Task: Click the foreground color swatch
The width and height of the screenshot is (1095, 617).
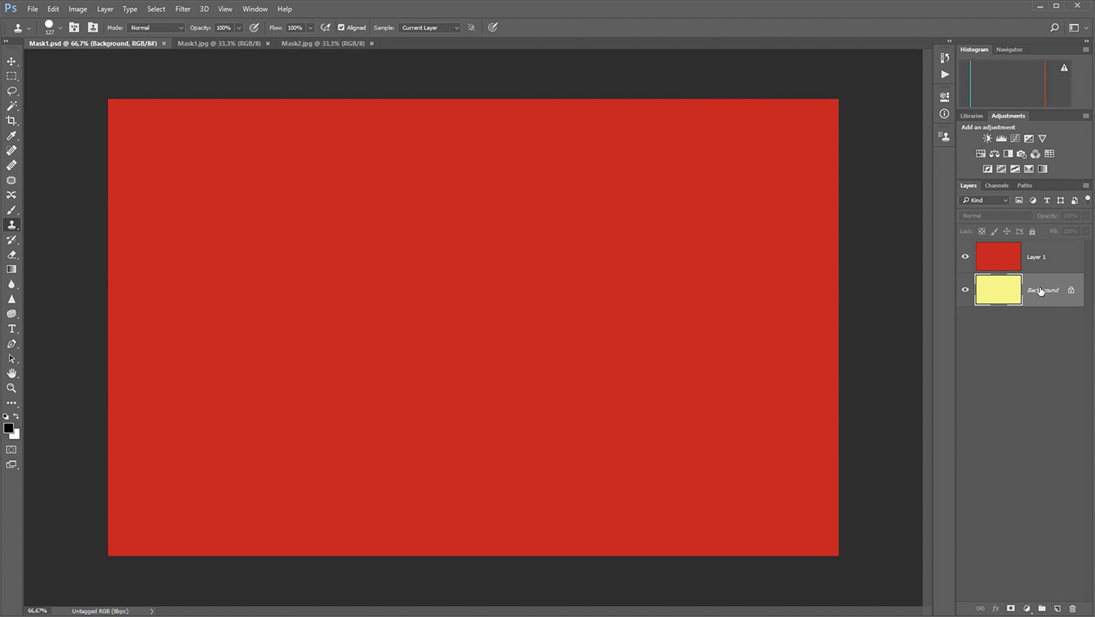Action: click(8, 428)
